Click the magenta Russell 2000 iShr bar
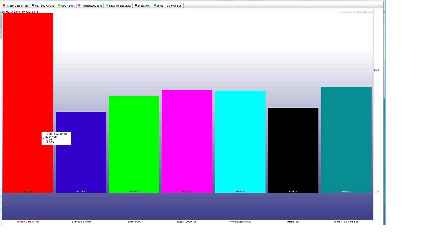Screen dimensions: 445x241 pos(187,142)
